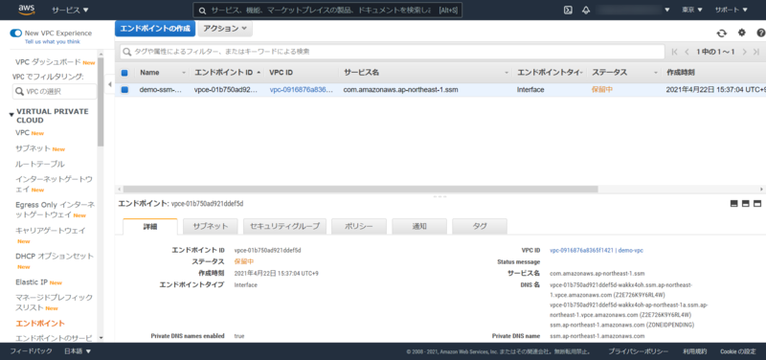This screenshot has height=360, width=766.
Task: Open プライバシーポリシー footer link
Action: [638, 351]
